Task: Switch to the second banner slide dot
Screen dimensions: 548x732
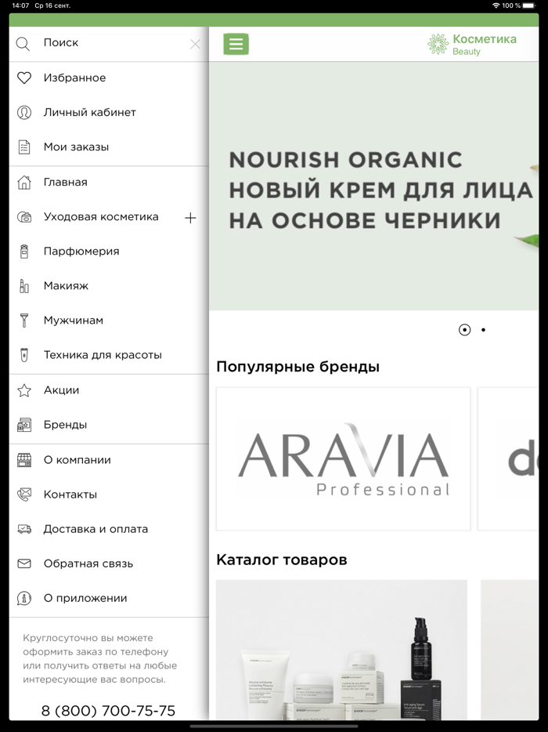Action: [x=483, y=330]
